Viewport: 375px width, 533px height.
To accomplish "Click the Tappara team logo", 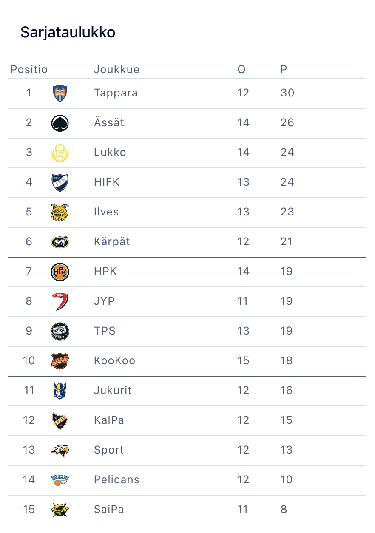I will pyautogui.click(x=60, y=93).
